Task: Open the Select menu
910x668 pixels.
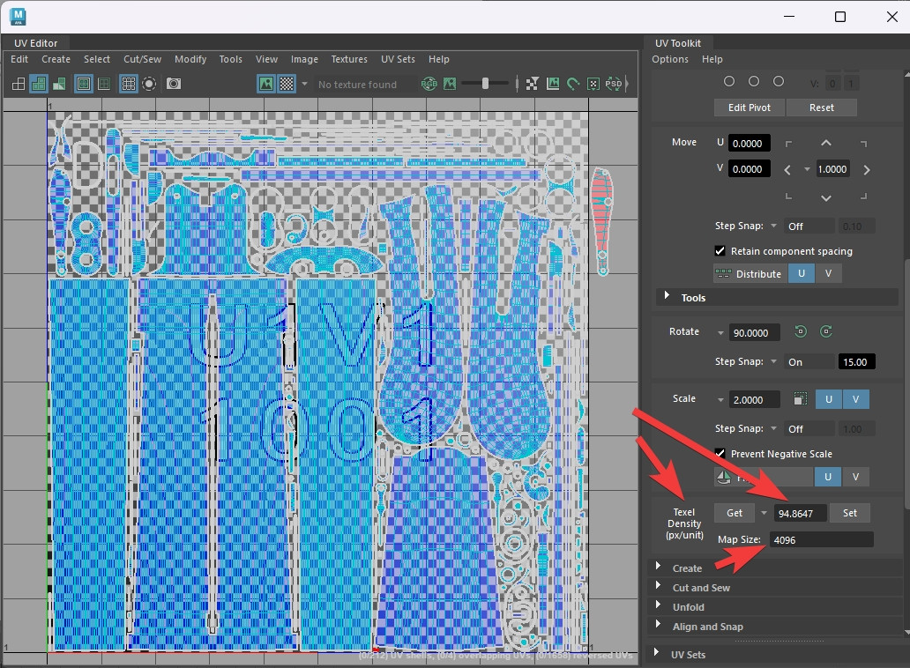Action: coord(96,59)
